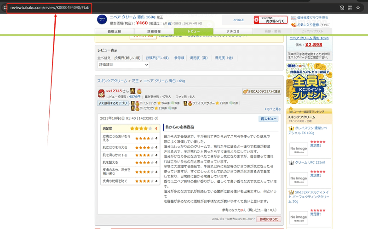368x229 pixels.
Task: Click ショップの売り場へ行く button
Action: click(x=270, y=20)
